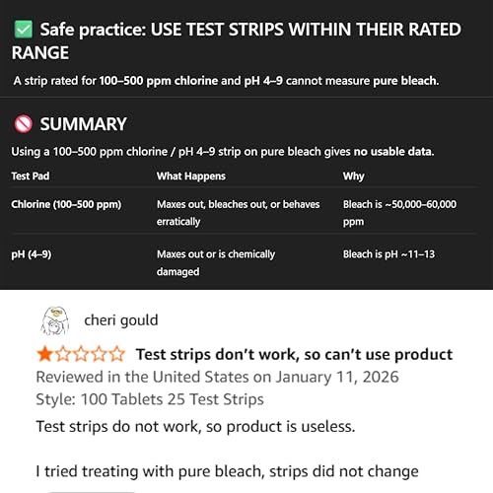Open review title 'Test strips don't work'

[x=294, y=354]
